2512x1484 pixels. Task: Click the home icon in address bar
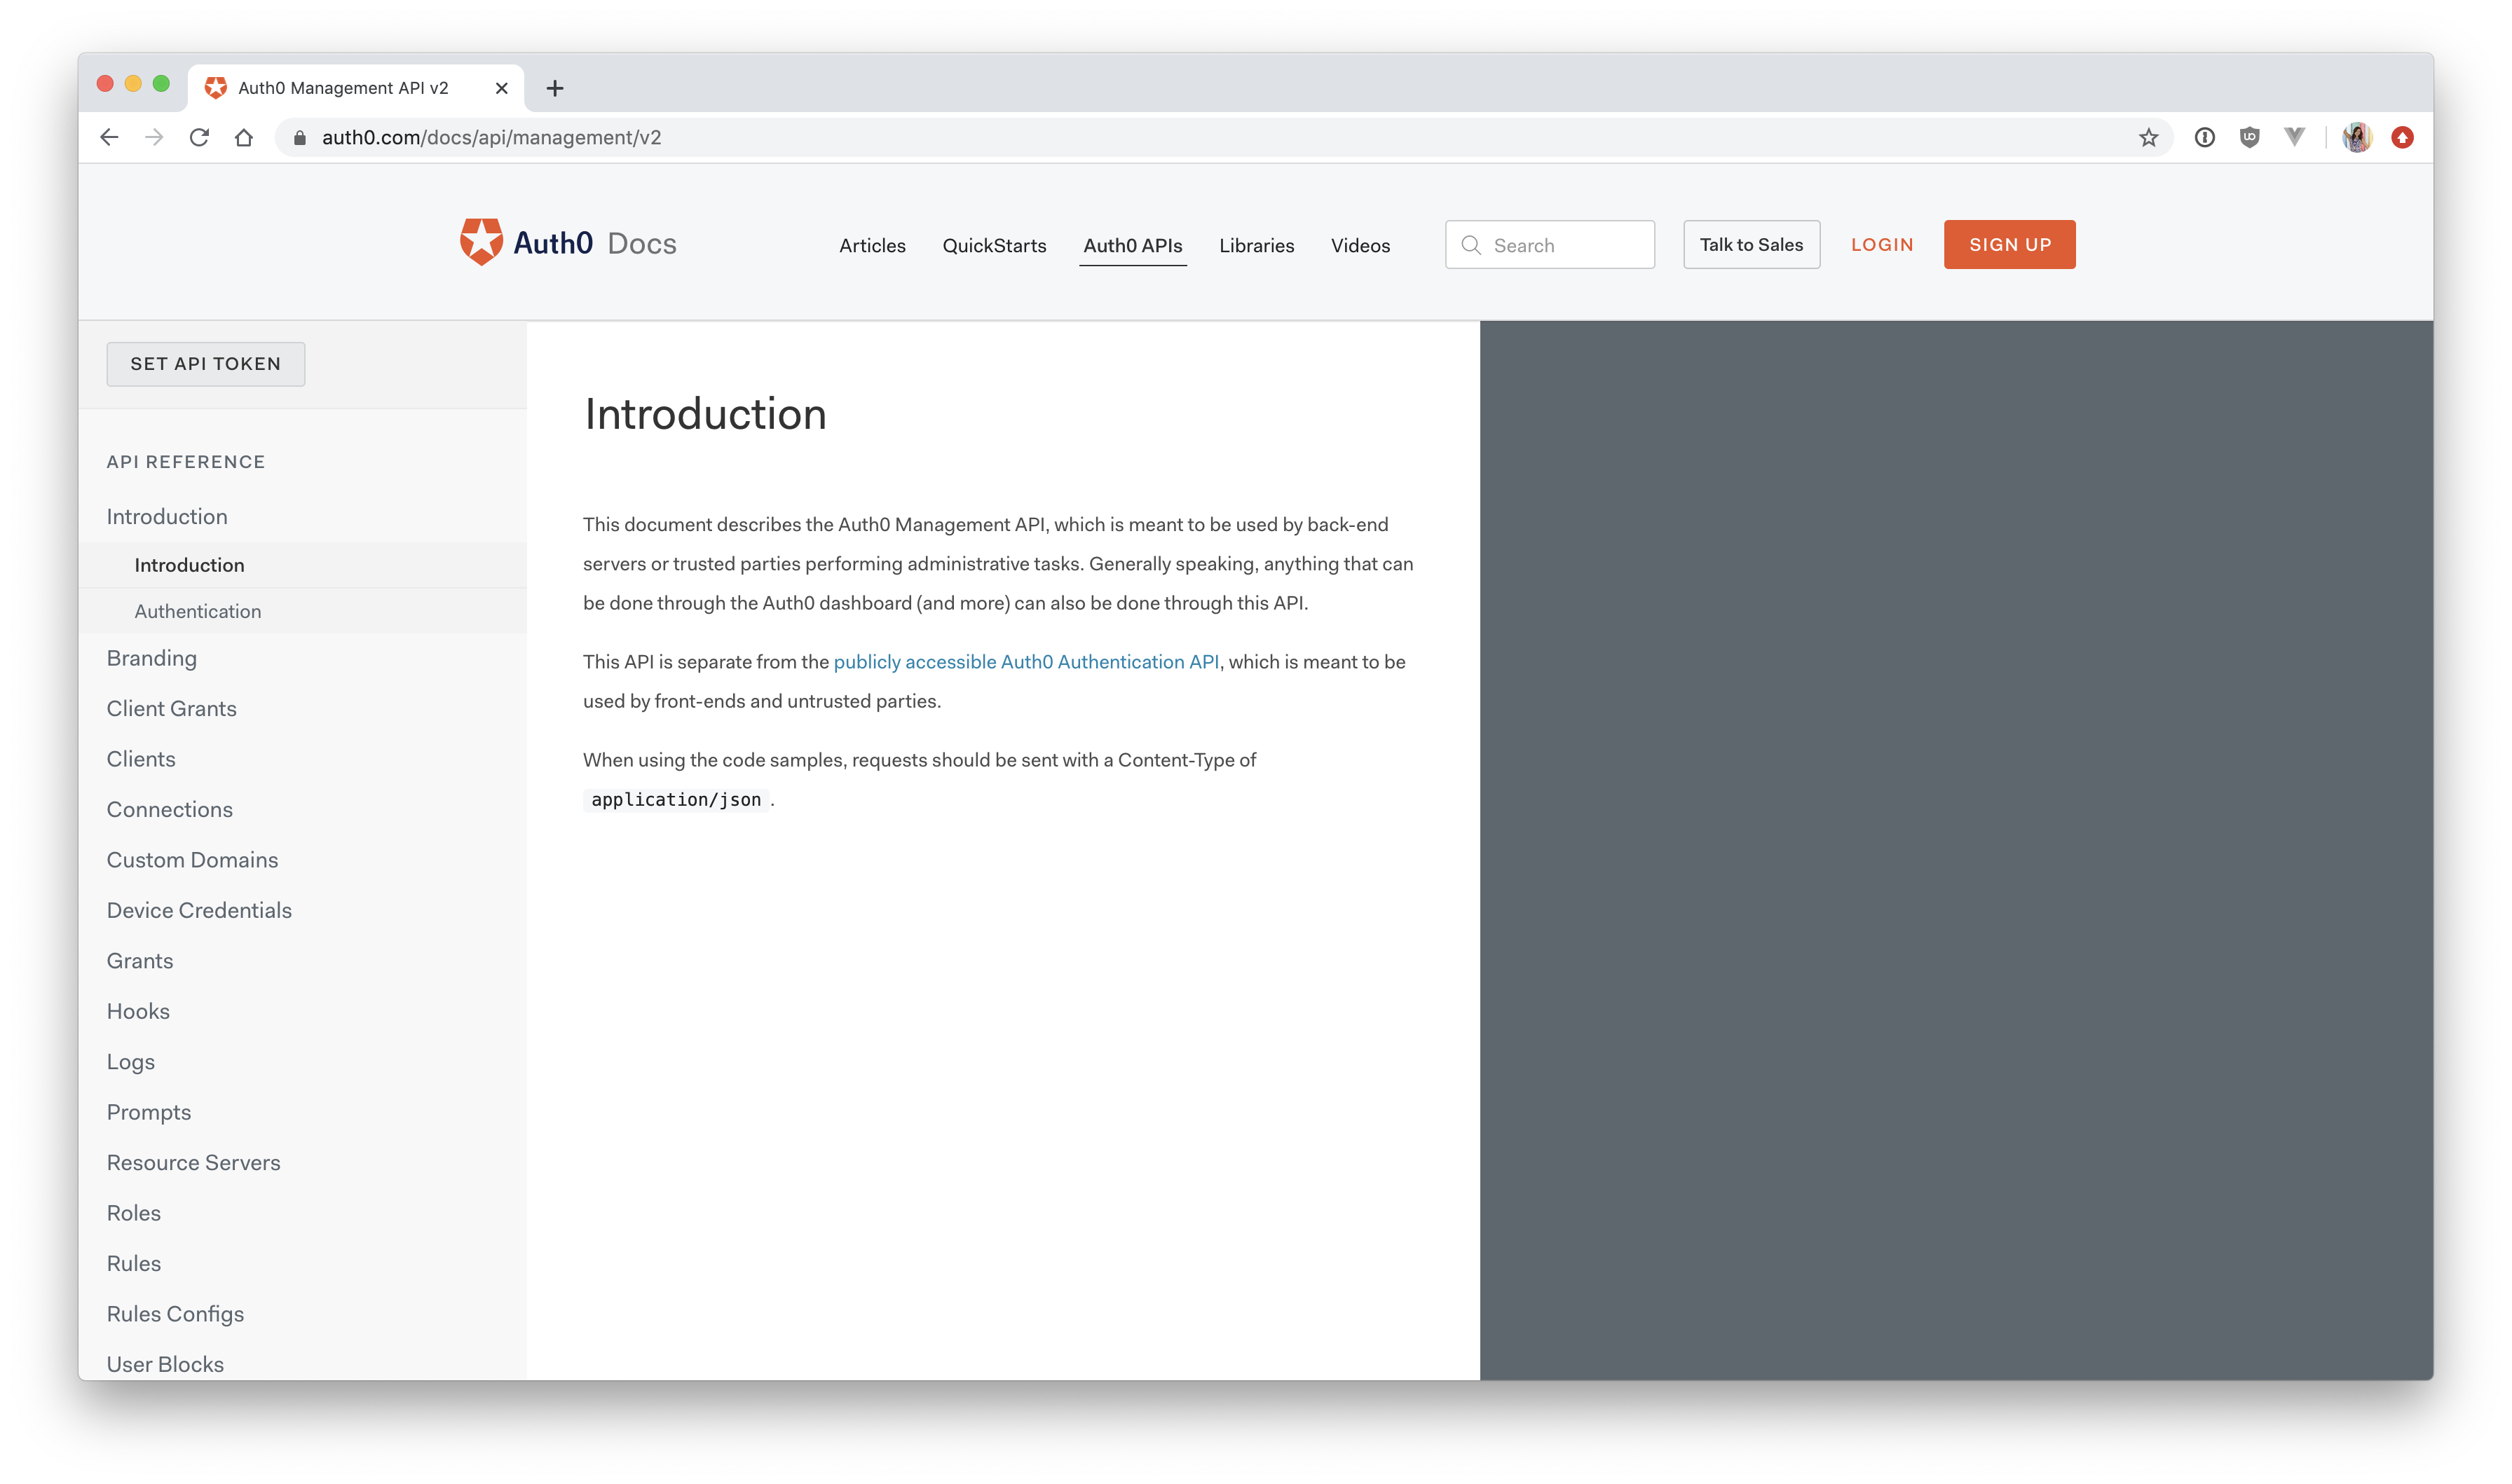pyautogui.click(x=245, y=136)
